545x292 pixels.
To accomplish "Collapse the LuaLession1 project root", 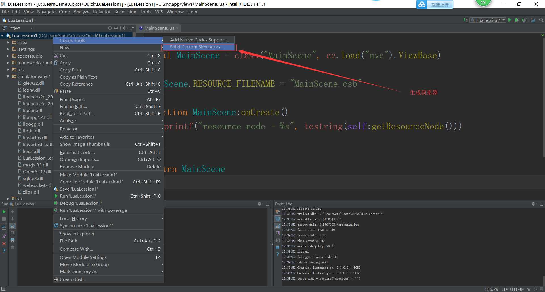I will point(3,35).
